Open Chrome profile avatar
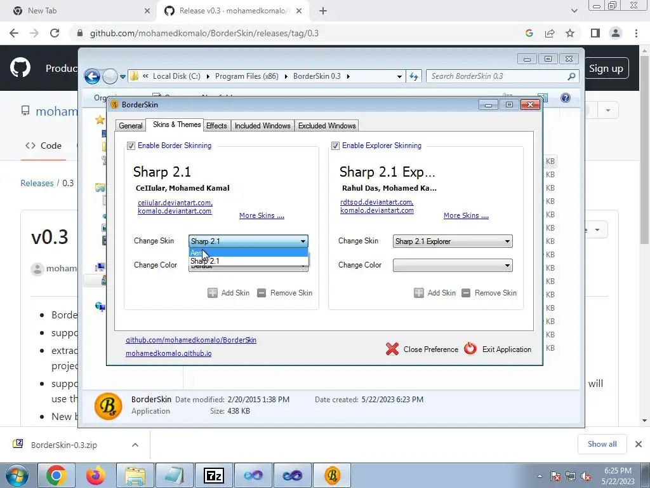Screen dimensions: 650x488 point(616,33)
